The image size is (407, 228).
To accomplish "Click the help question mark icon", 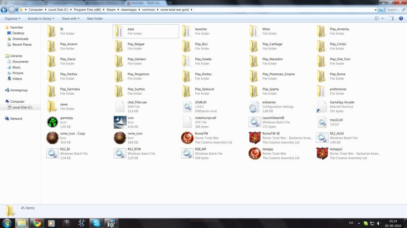I will tap(401, 19).
